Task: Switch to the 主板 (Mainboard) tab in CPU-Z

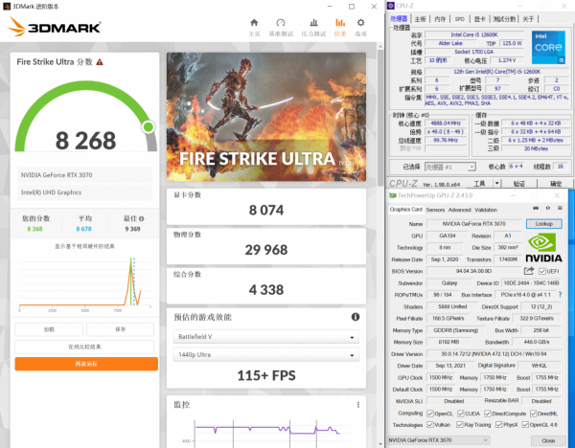Action: click(421, 19)
